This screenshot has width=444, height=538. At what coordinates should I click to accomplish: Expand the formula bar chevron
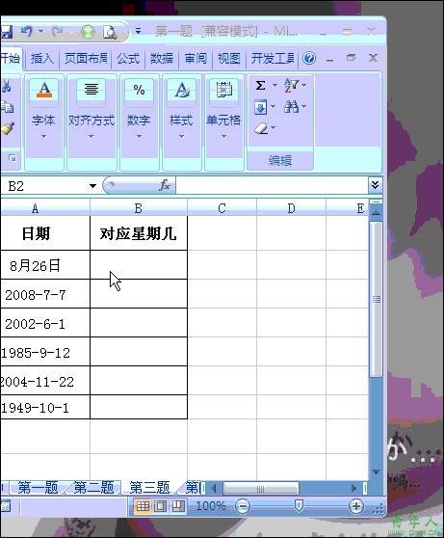(375, 185)
